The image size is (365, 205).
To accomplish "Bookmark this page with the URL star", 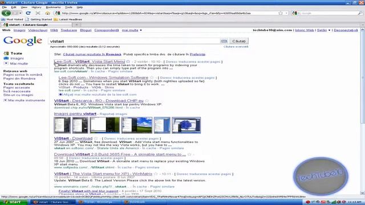I will [x=281, y=13].
